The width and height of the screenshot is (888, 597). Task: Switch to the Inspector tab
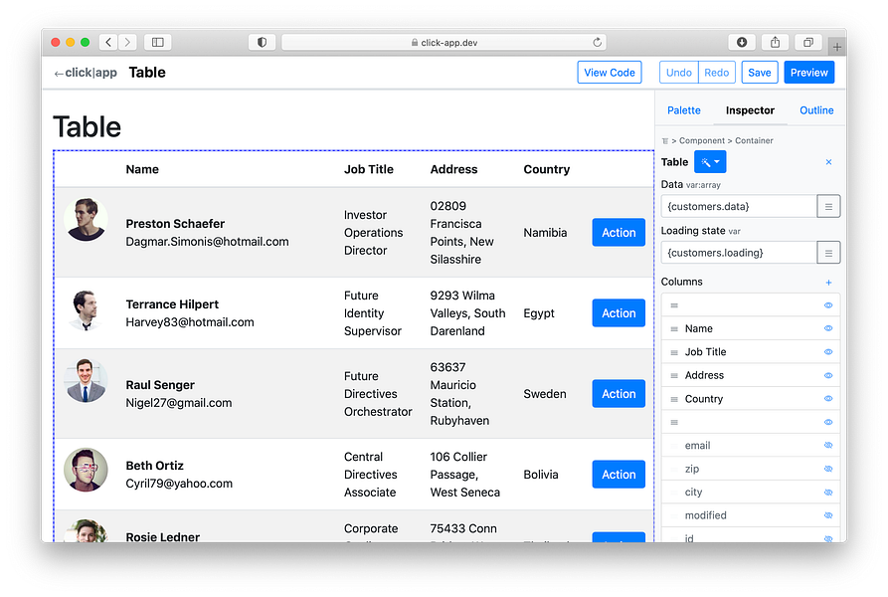click(x=750, y=110)
